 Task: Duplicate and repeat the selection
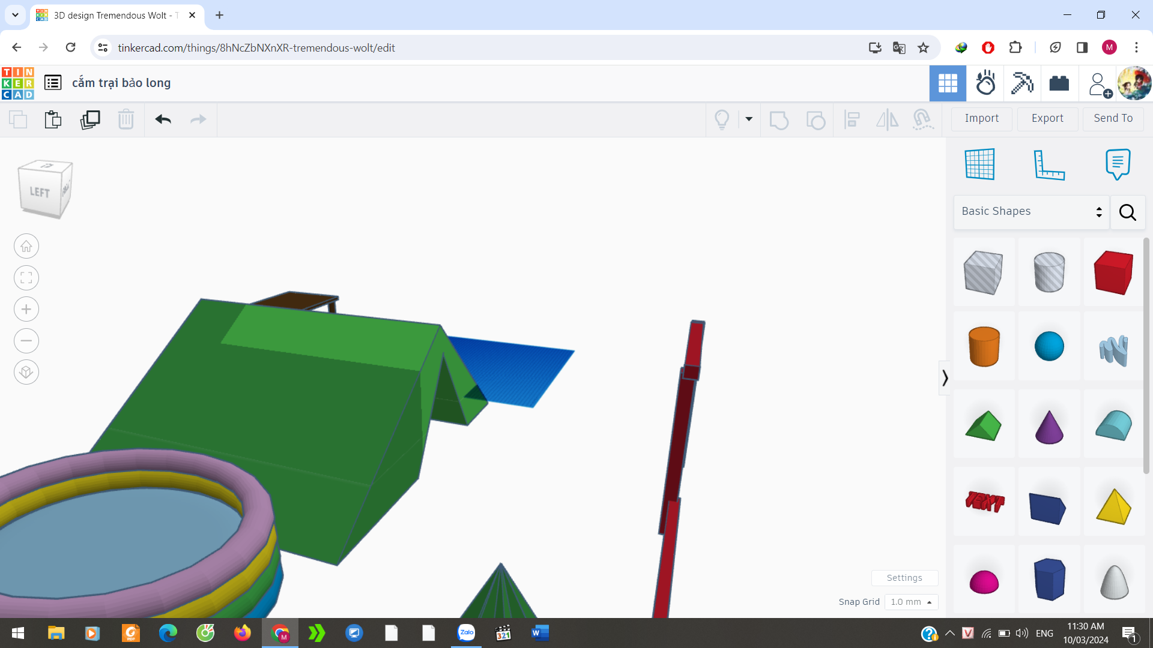click(90, 119)
